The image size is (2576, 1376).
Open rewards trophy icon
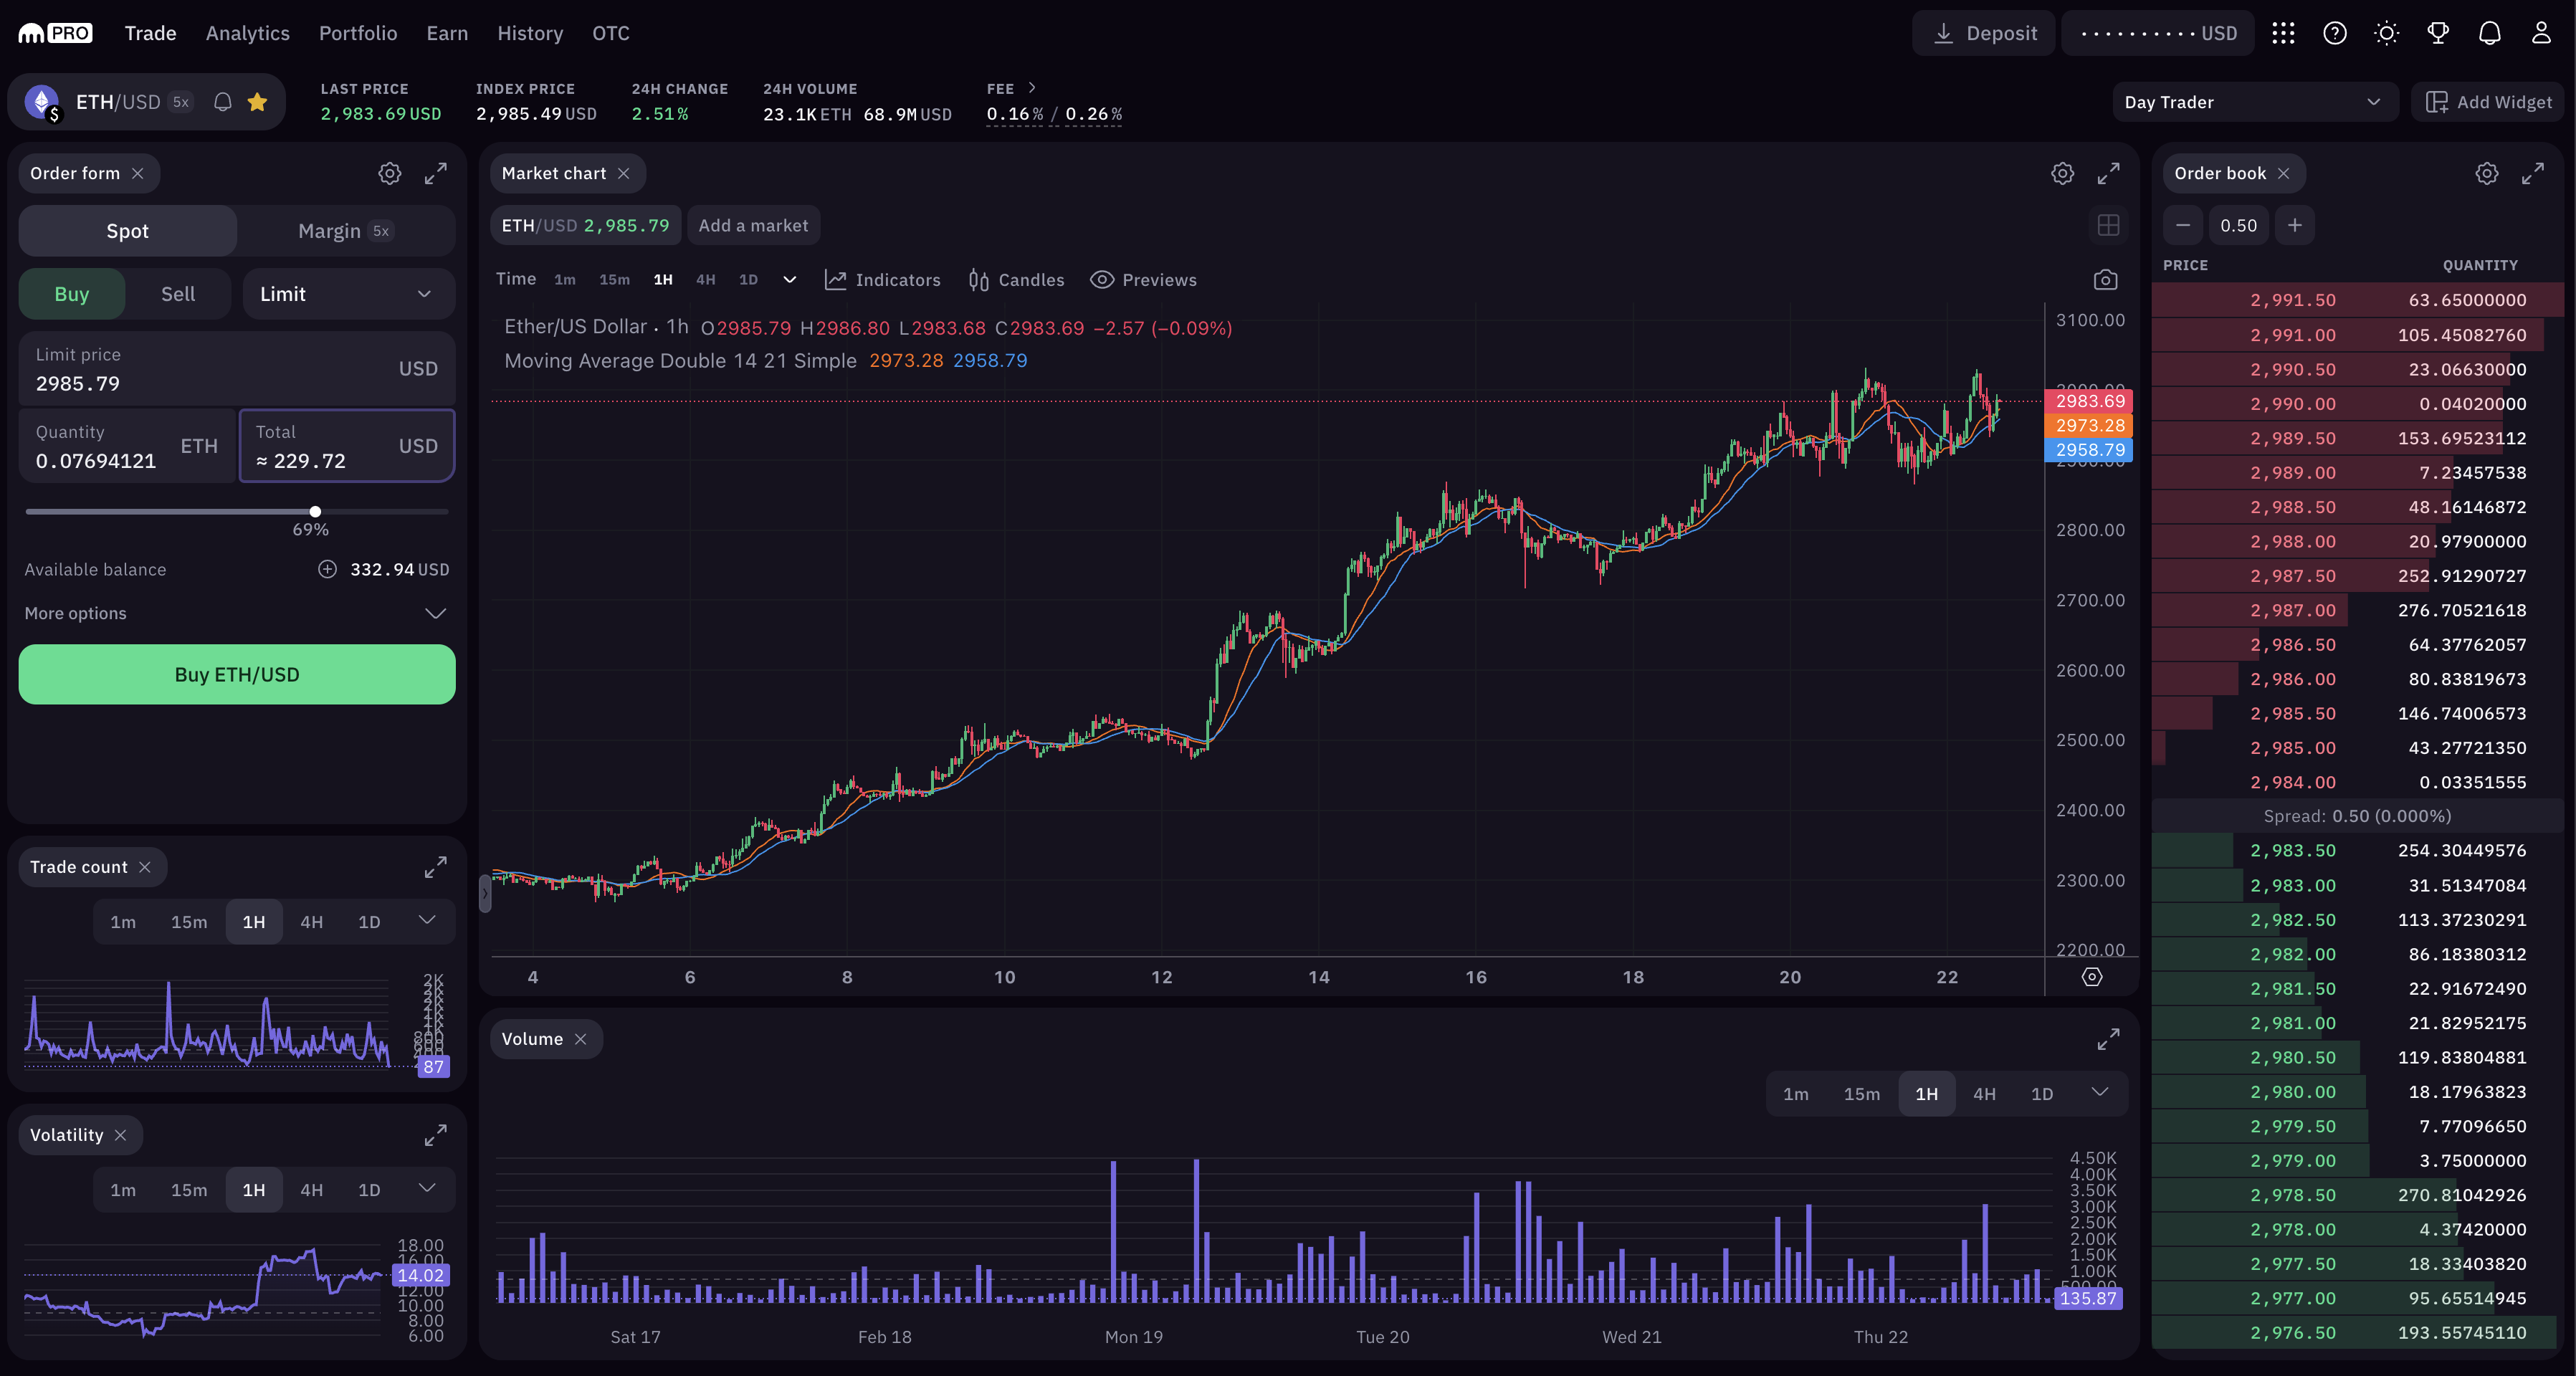[x=2438, y=33]
